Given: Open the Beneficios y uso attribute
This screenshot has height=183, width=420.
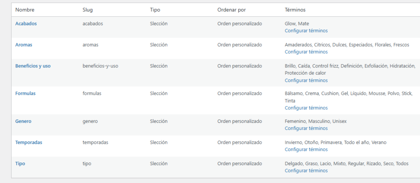Looking at the screenshot, I should click(33, 66).
